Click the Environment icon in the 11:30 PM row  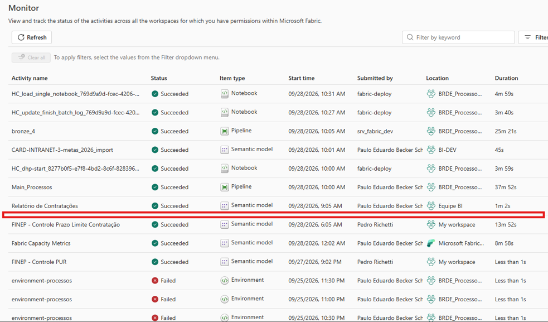click(225, 280)
